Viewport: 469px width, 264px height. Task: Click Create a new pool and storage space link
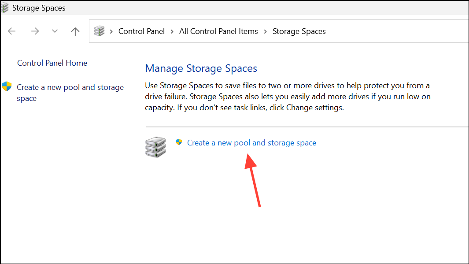pyautogui.click(x=251, y=142)
